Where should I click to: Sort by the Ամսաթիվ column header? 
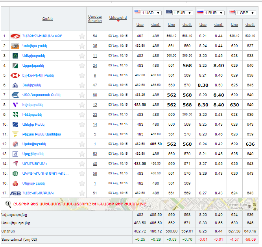click(x=118, y=18)
